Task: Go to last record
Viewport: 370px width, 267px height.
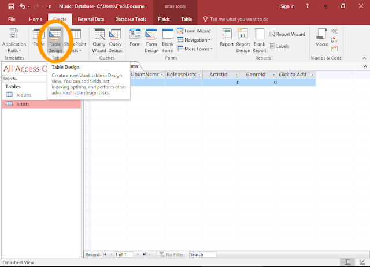Action: 144,254
